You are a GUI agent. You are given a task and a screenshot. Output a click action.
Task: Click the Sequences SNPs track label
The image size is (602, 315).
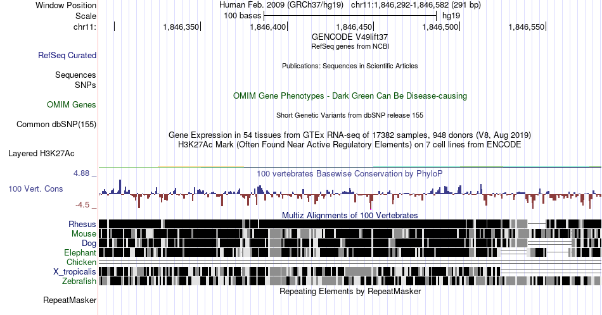(x=75, y=80)
